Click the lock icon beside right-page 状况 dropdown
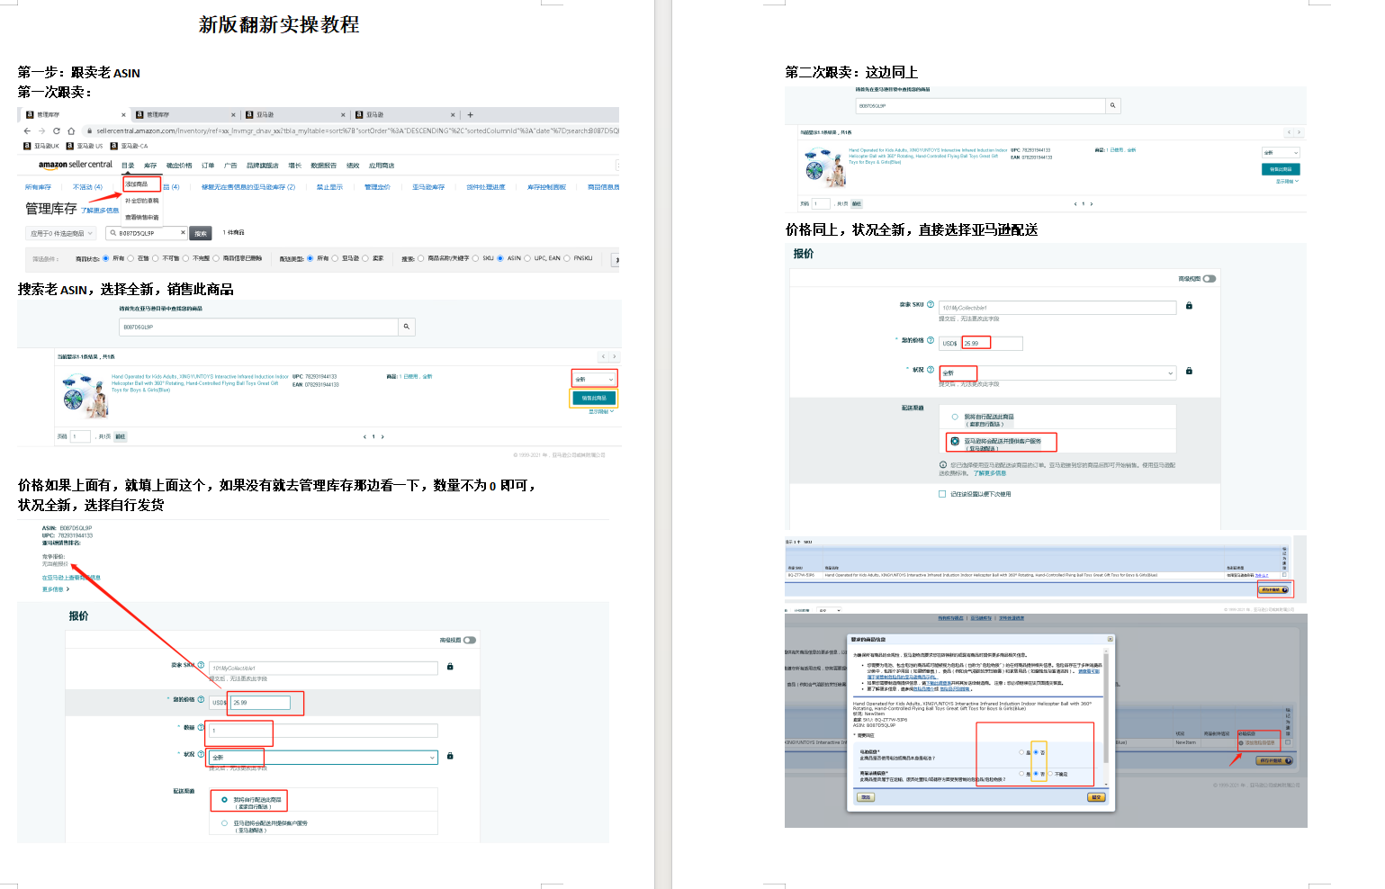1385x889 pixels. click(x=1189, y=371)
